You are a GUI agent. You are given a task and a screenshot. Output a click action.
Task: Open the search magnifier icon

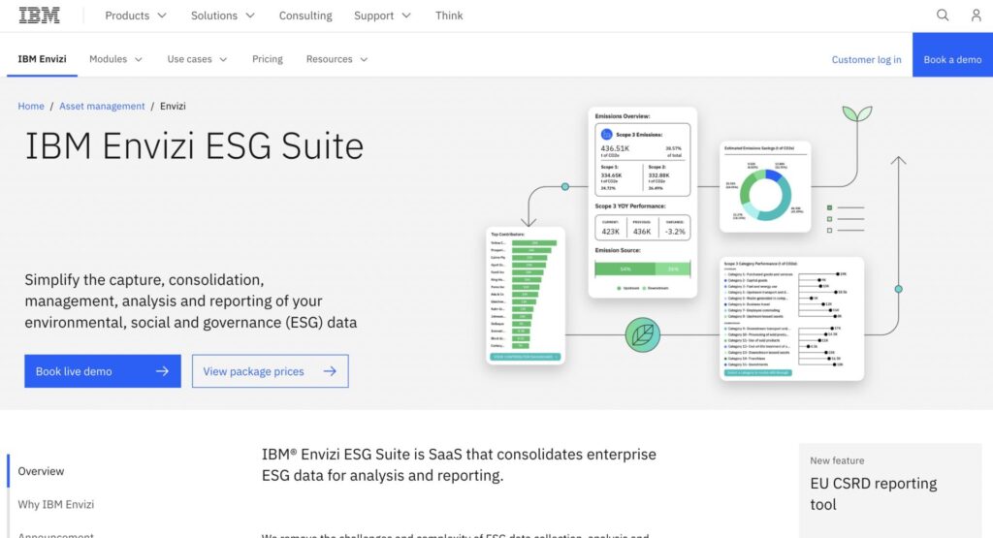click(x=943, y=16)
